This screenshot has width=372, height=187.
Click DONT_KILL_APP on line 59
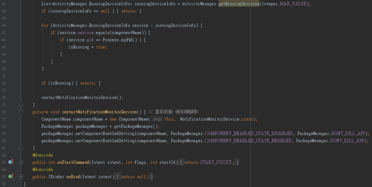pos(348,134)
